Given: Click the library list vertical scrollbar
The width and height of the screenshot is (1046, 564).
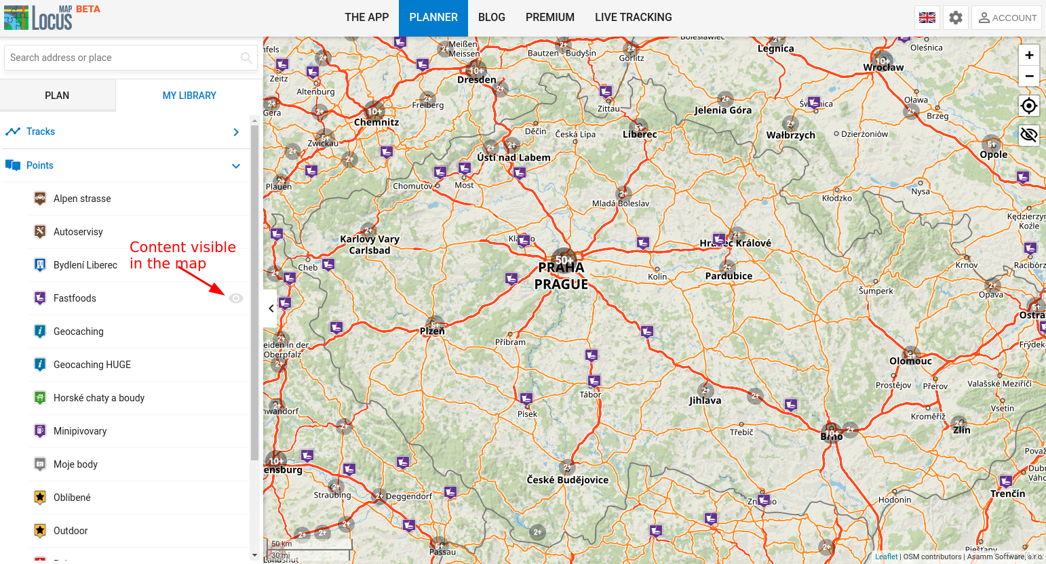Looking at the screenshot, I should [x=254, y=291].
